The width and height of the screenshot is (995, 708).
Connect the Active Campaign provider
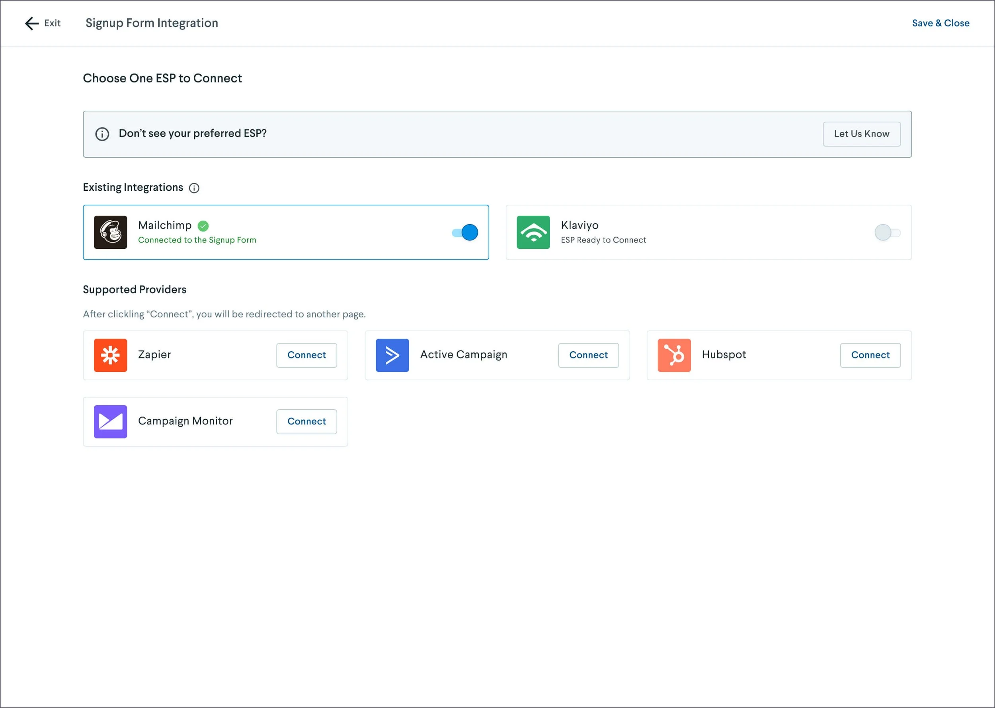[x=588, y=355]
